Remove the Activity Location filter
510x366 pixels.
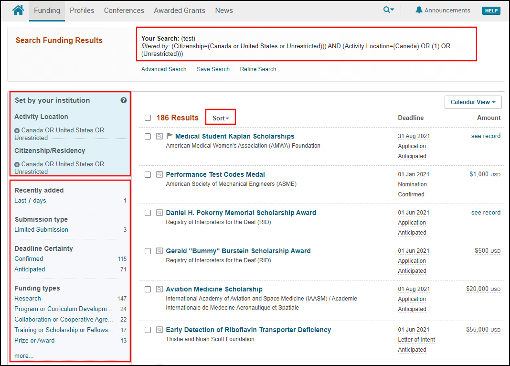point(17,130)
